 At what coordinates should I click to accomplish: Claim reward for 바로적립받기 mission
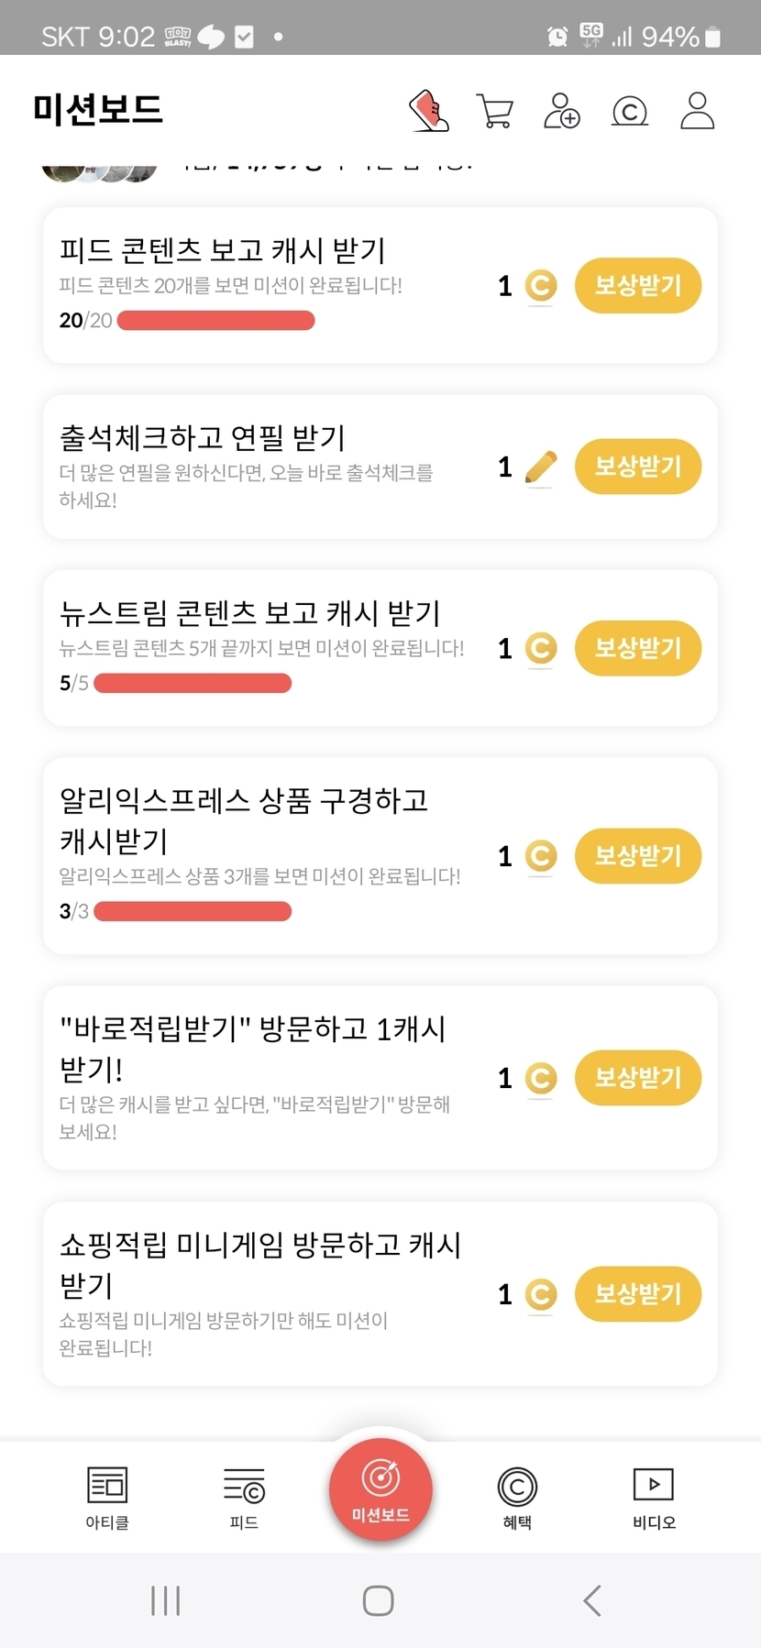tap(637, 1077)
